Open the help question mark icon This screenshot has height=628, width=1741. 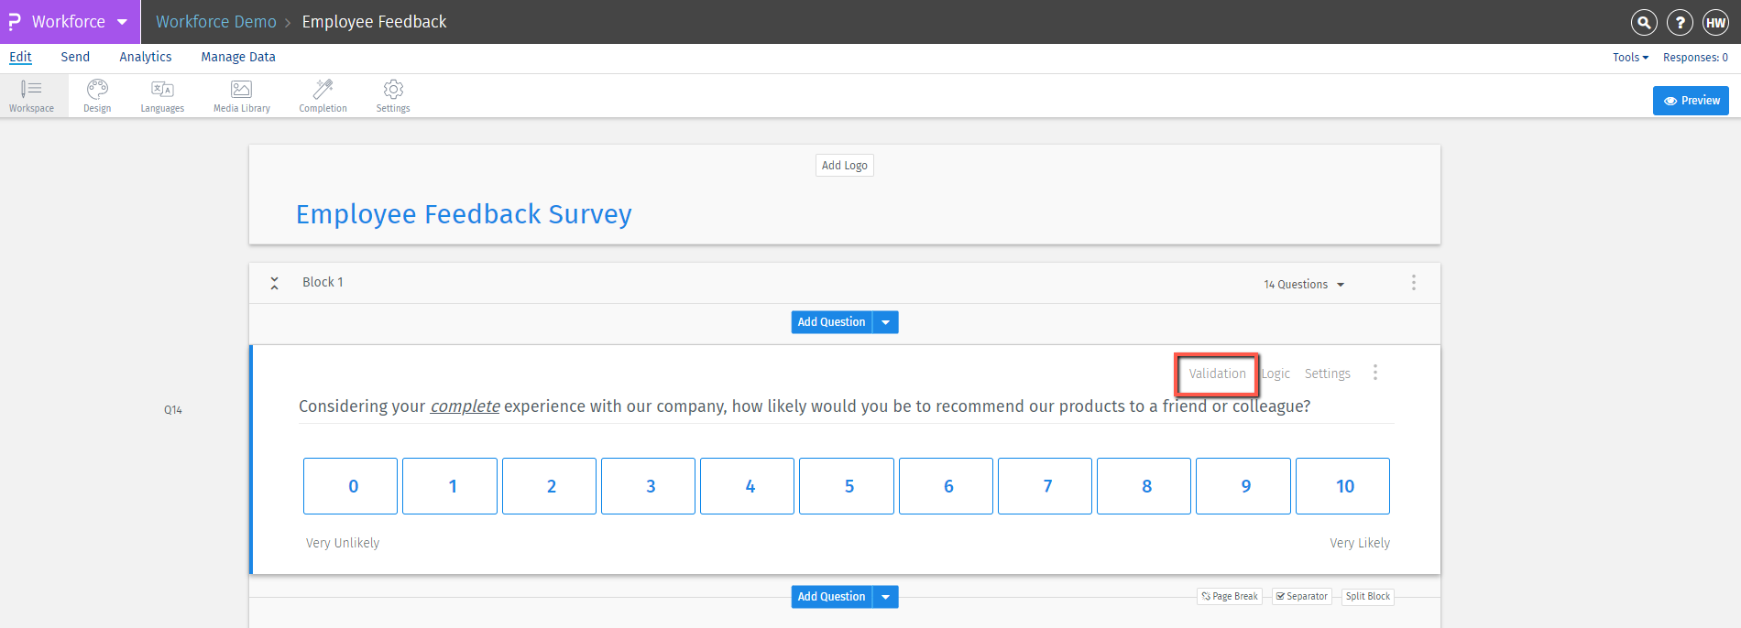tap(1680, 22)
